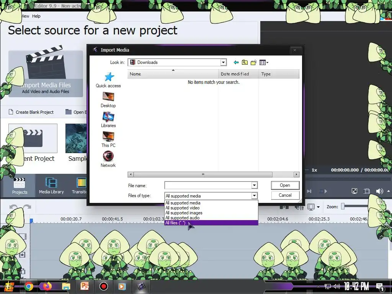The image size is (392, 294).
Task: Take a snapshot with camera icon
Action: 367,191
